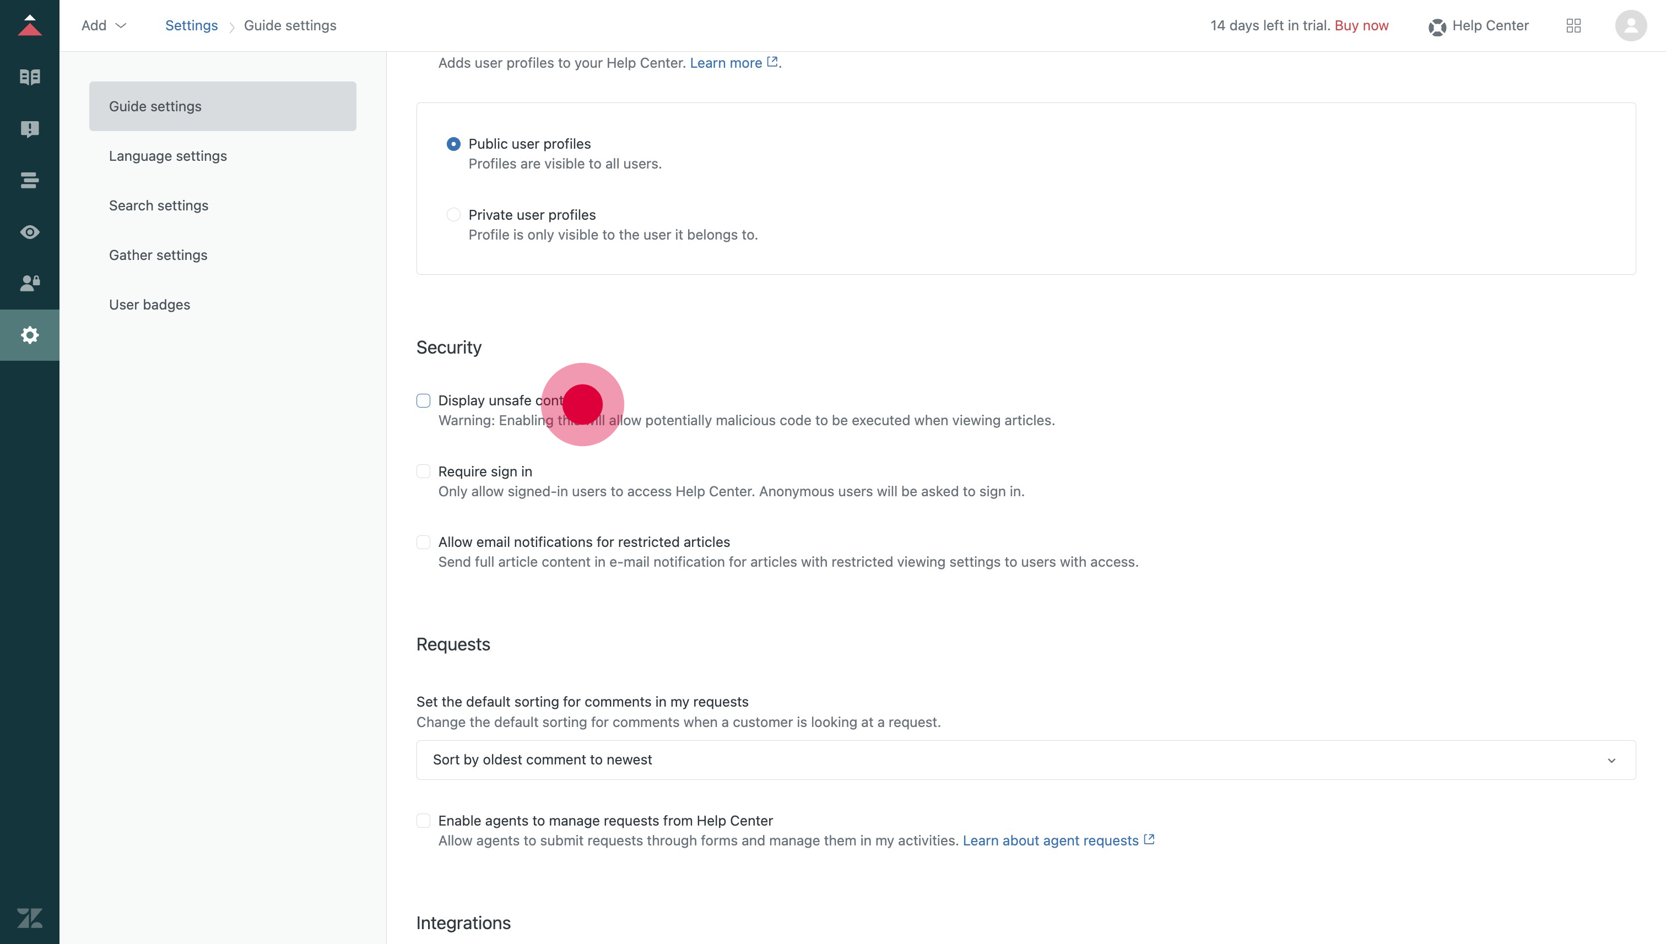Click the user profile avatar
Image resolution: width=1666 pixels, height=944 pixels.
(x=1630, y=26)
